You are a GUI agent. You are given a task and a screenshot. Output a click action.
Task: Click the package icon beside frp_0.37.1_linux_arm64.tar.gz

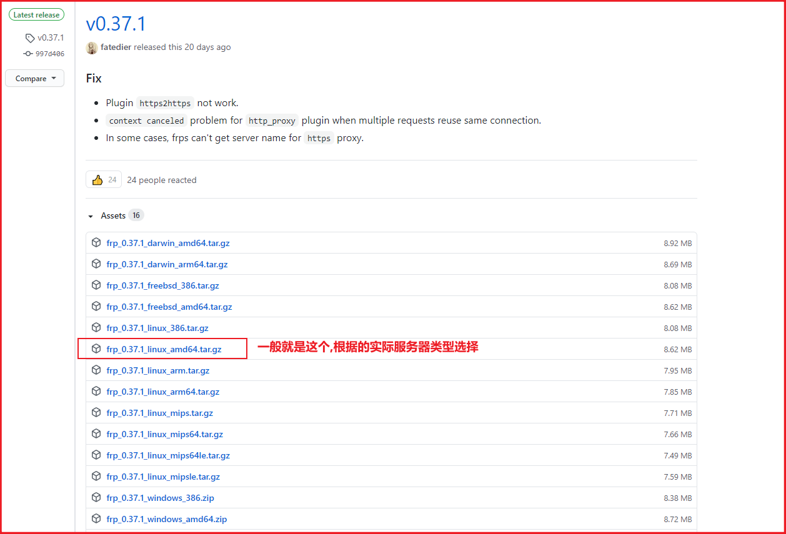(96, 391)
